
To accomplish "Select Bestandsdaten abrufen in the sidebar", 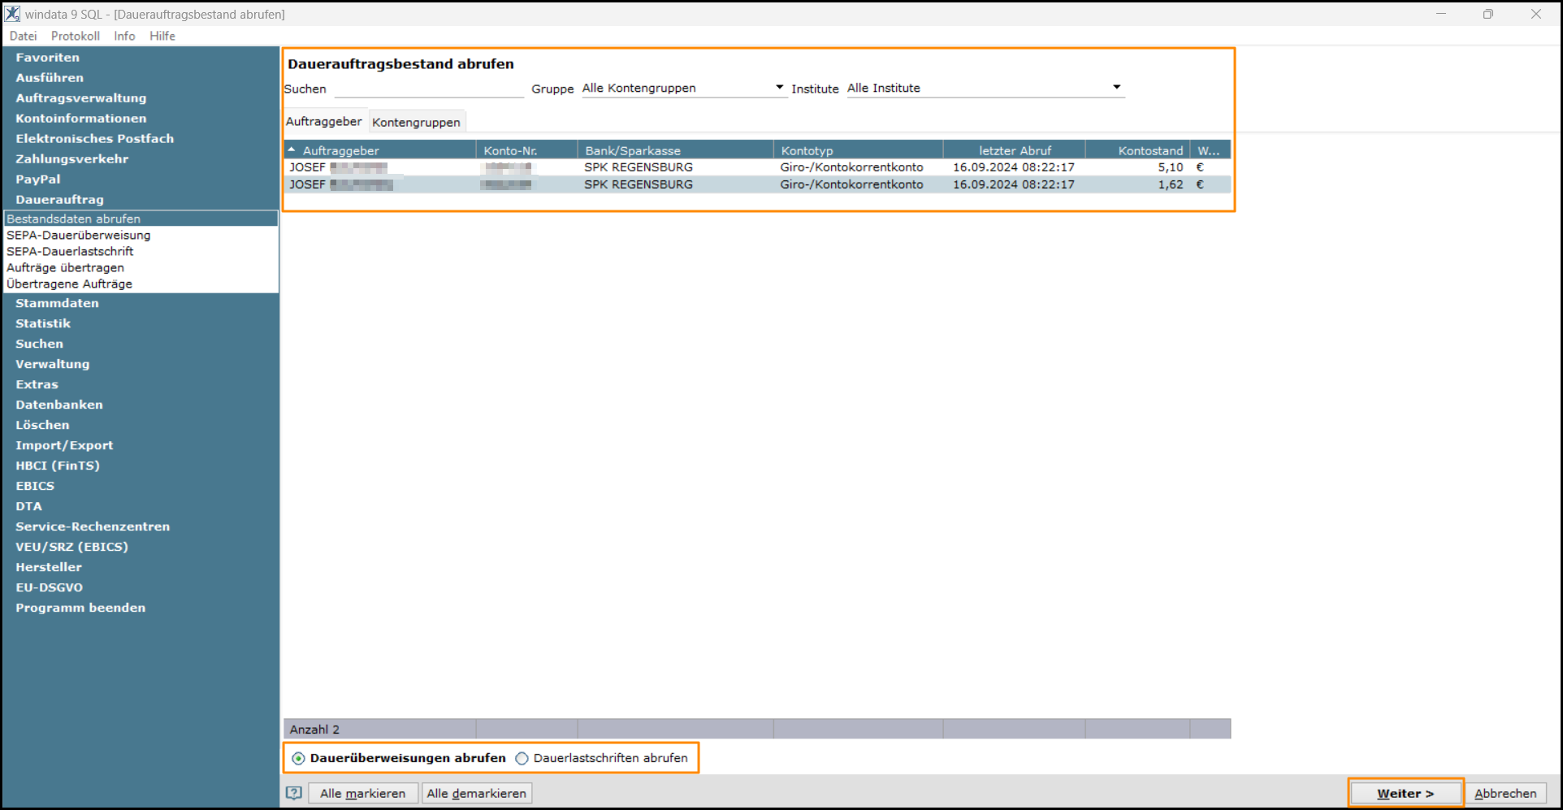I will [141, 219].
